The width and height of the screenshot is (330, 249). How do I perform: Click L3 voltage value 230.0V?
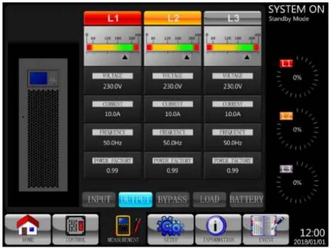point(233,87)
